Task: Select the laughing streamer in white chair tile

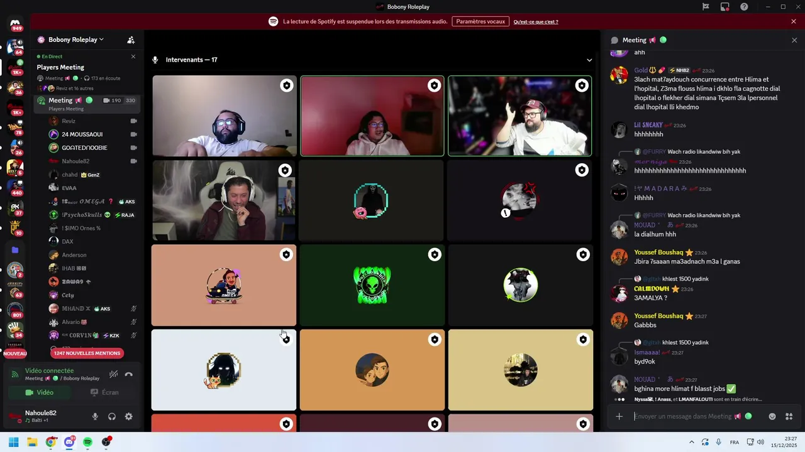Action: [224, 200]
